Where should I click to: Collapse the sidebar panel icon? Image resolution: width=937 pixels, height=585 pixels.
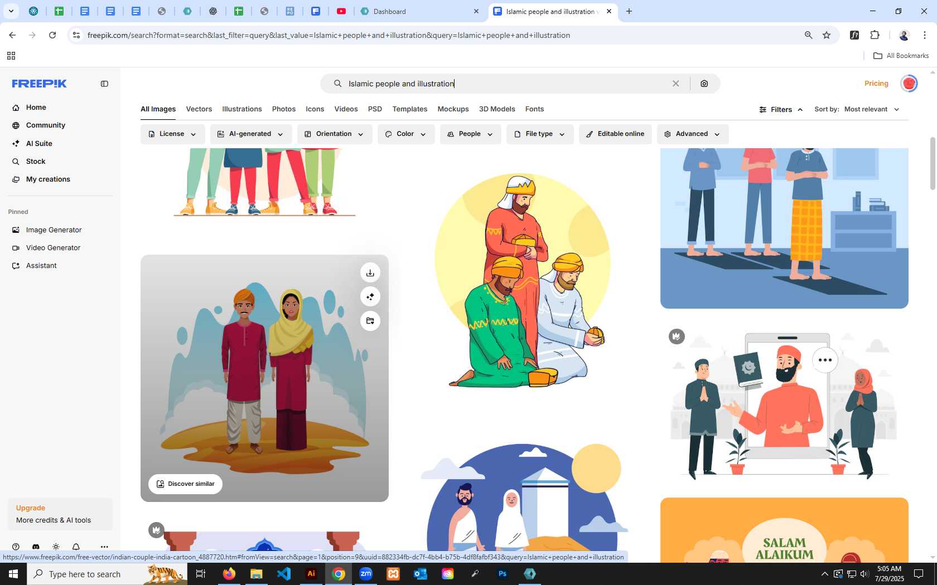point(104,84)
